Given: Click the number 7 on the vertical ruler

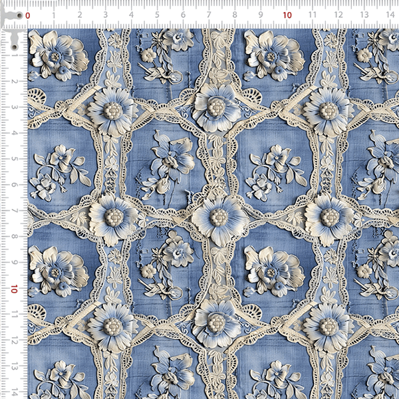Looking at the screenshot, I should (x=13, y=211).
